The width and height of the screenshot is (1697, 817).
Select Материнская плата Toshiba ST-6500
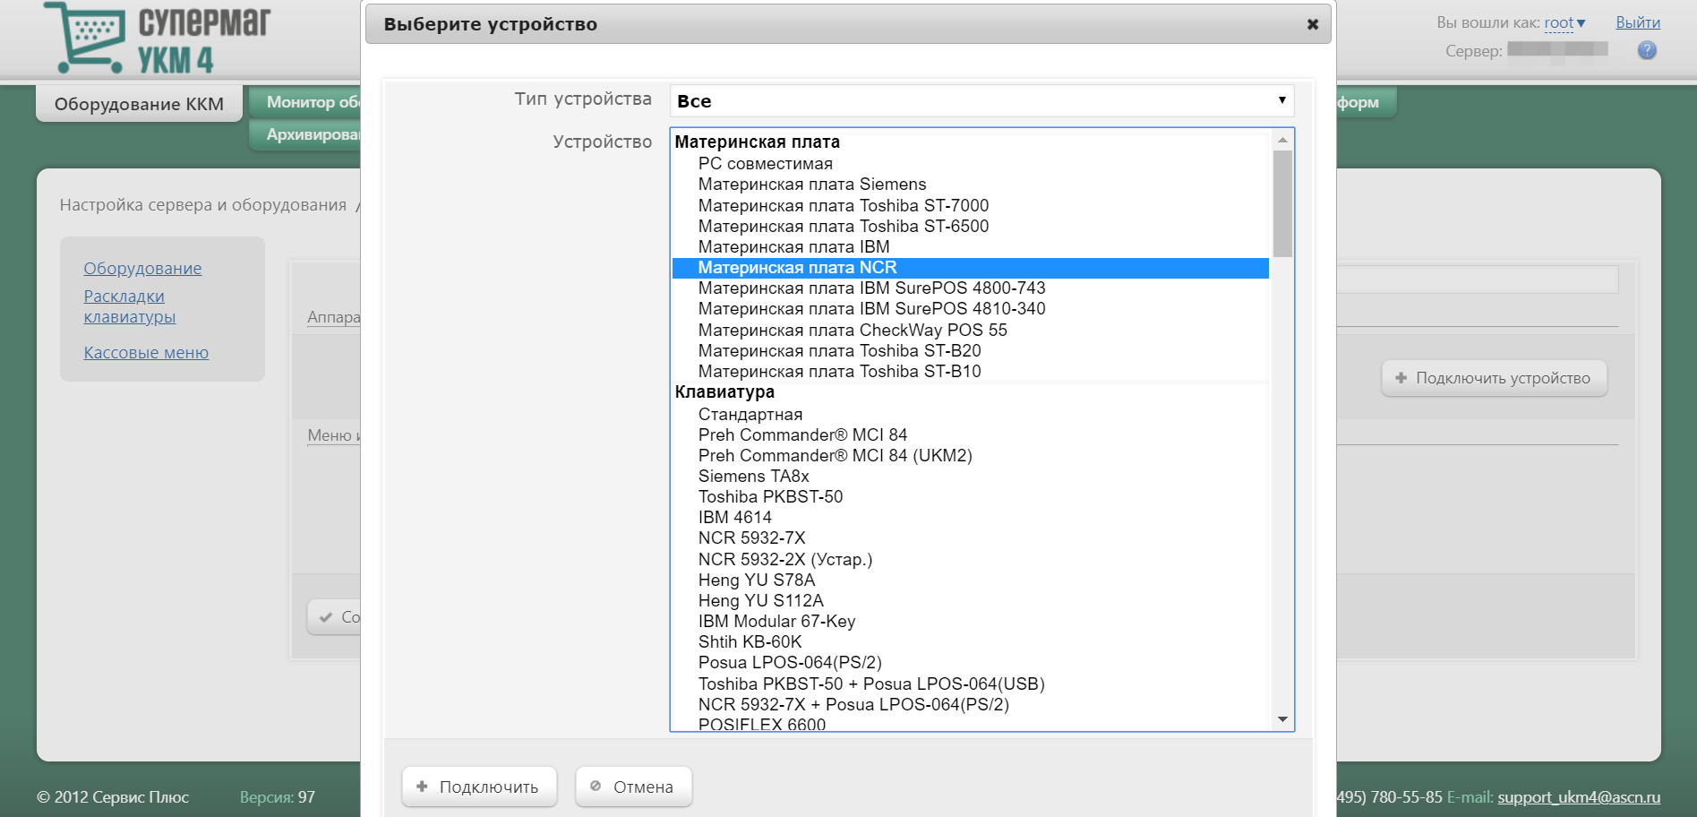click(971, 226)
